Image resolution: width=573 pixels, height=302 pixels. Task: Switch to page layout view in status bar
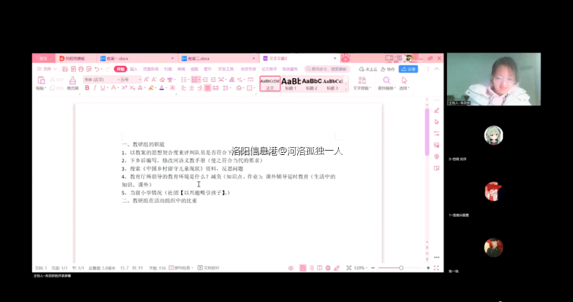(303, 268)
